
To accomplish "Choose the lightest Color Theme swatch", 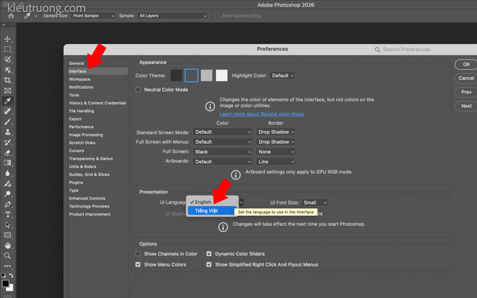I will coord(222,76).
